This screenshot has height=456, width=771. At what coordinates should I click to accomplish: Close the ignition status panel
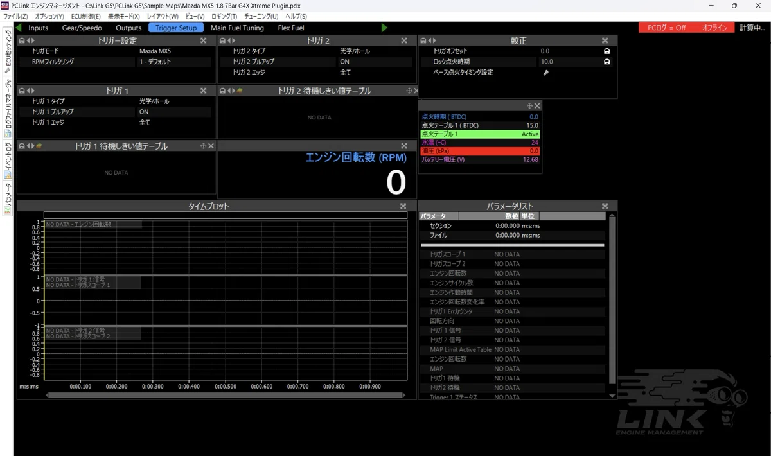tap(537, 105)
